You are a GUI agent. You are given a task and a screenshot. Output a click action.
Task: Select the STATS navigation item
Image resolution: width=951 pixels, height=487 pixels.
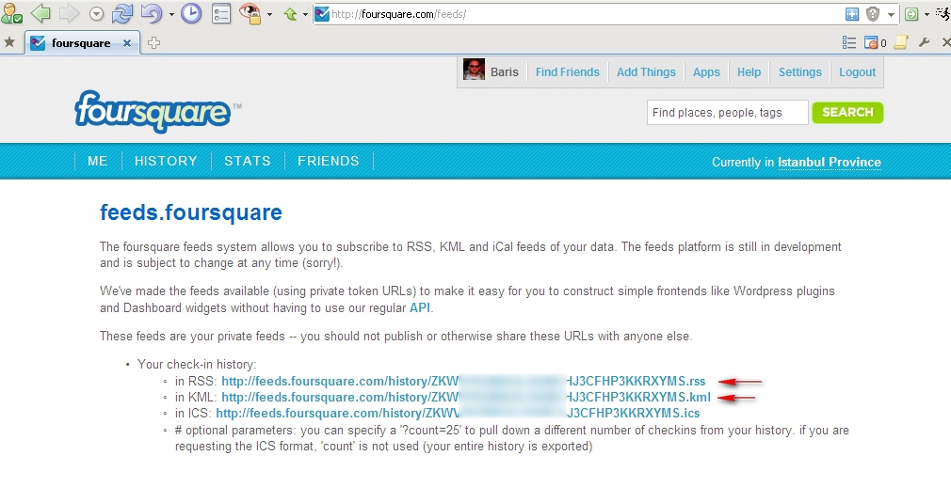(248, 161)
